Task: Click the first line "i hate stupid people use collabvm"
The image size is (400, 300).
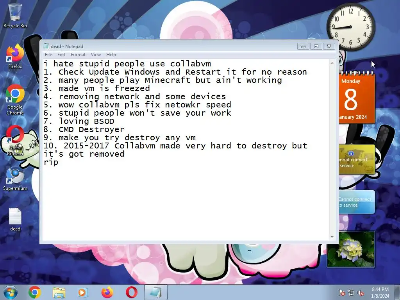Action: 127,64
